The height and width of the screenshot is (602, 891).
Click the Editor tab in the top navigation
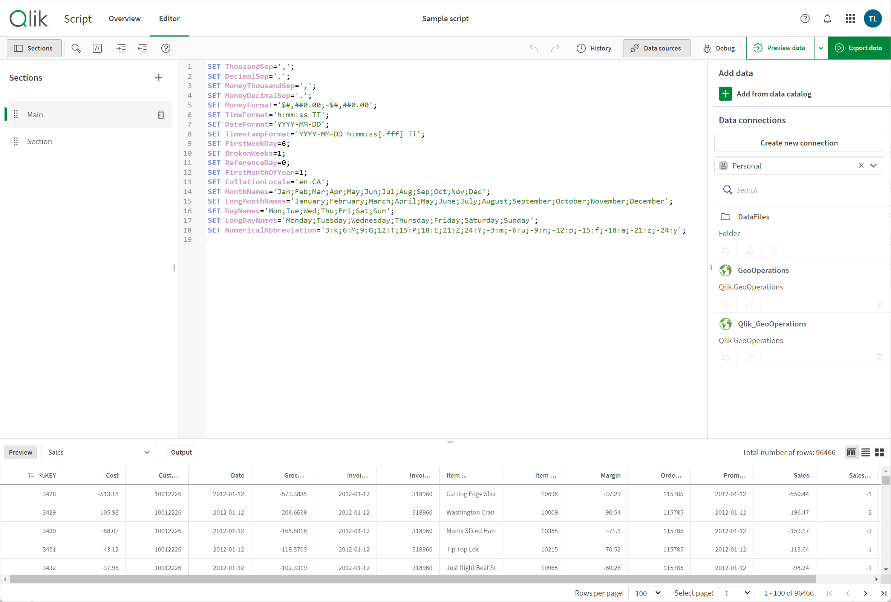(x=169, y=18)
